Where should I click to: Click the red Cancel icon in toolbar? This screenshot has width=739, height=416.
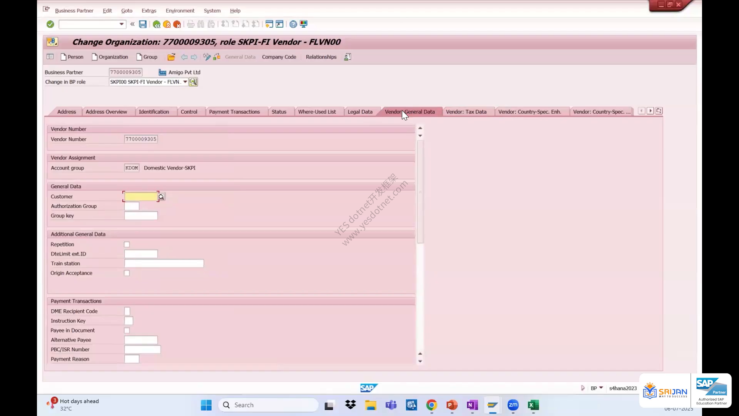coord(177,24)
